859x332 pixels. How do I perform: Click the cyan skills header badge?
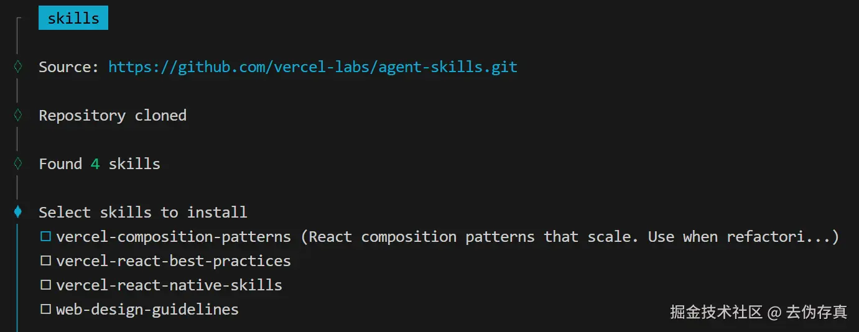(73, 18)
